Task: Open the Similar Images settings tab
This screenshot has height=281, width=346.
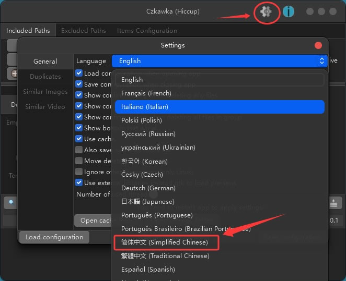Action: tap(45, 92)
